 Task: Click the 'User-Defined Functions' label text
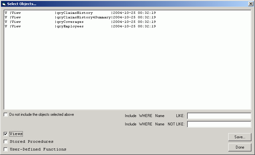(38, 149)
